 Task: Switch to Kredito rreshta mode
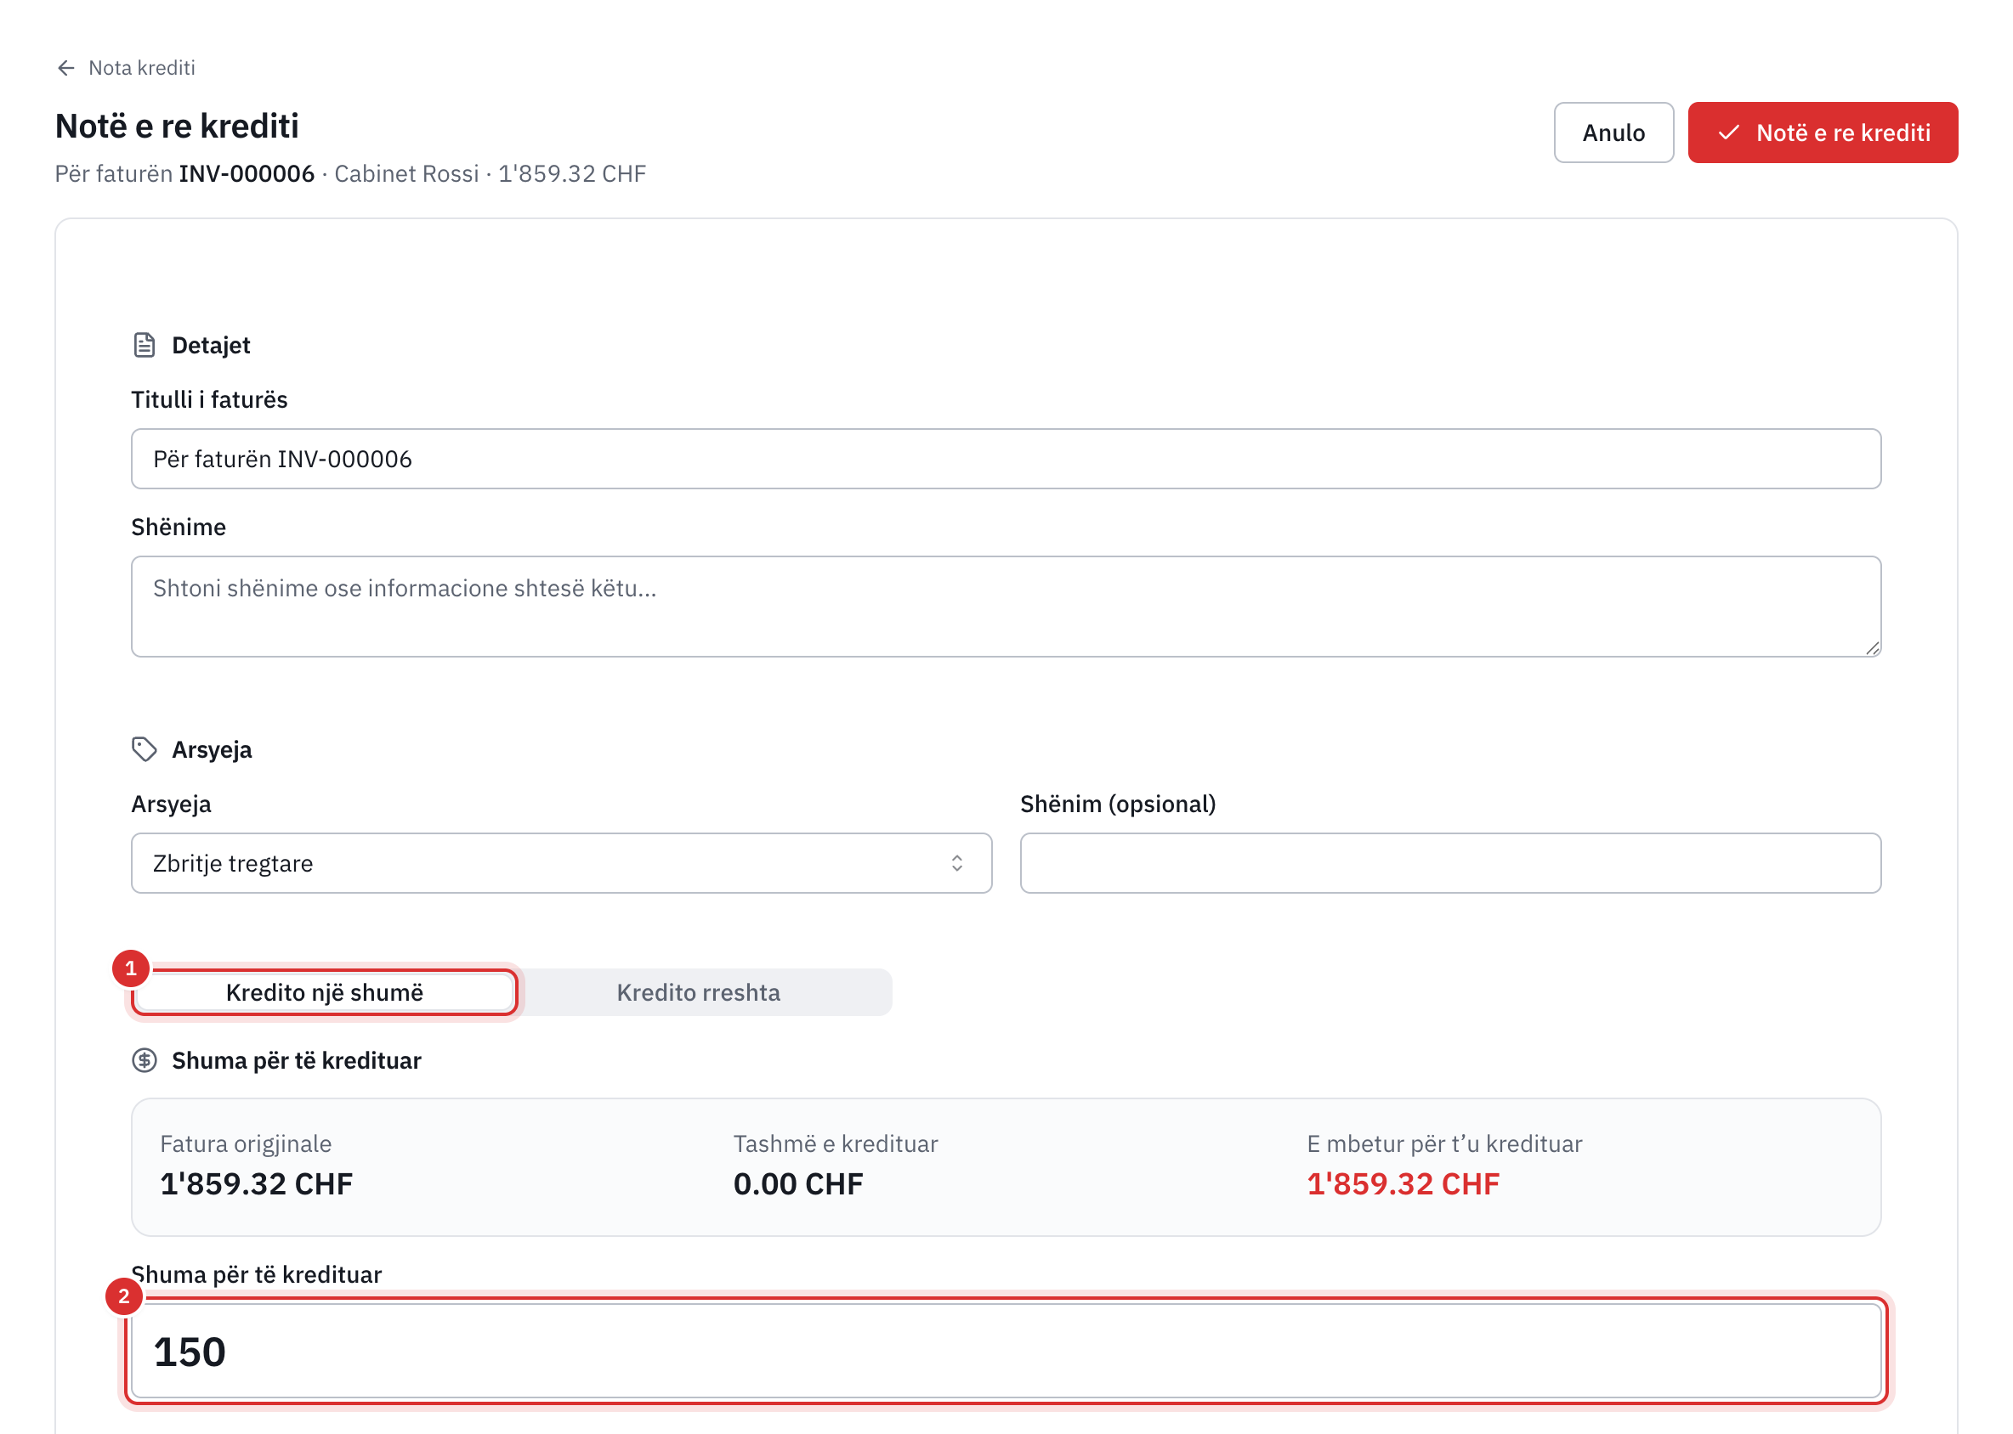698,992
